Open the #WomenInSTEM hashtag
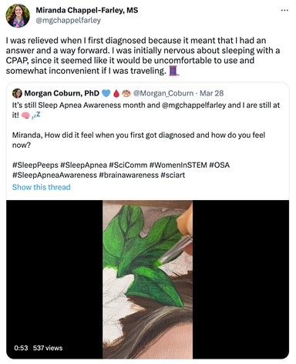The height and width of the screenshot is (364, 296). (178, 165)
